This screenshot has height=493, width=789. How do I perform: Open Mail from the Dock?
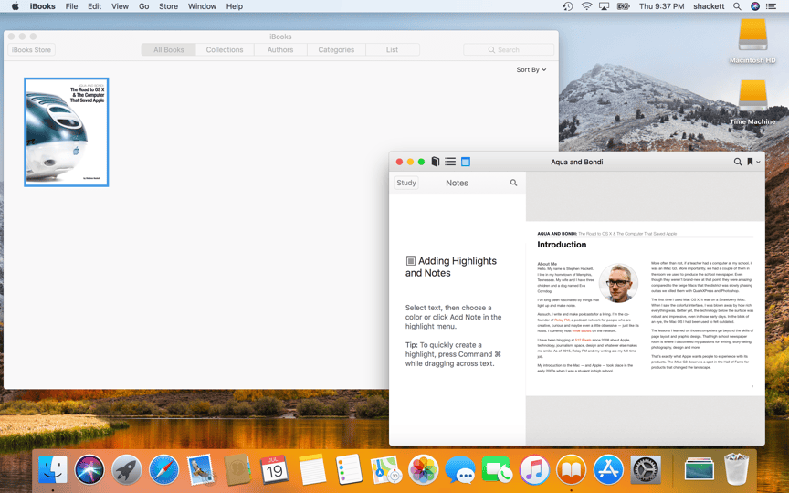pos(201,470)
